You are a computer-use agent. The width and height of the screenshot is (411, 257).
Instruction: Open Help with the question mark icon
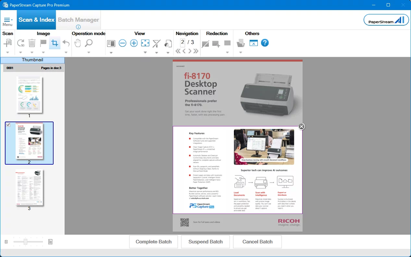tap(265, 43)
